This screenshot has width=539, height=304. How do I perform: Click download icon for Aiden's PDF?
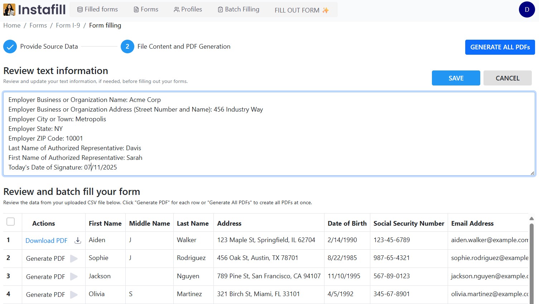pos(78,241)
